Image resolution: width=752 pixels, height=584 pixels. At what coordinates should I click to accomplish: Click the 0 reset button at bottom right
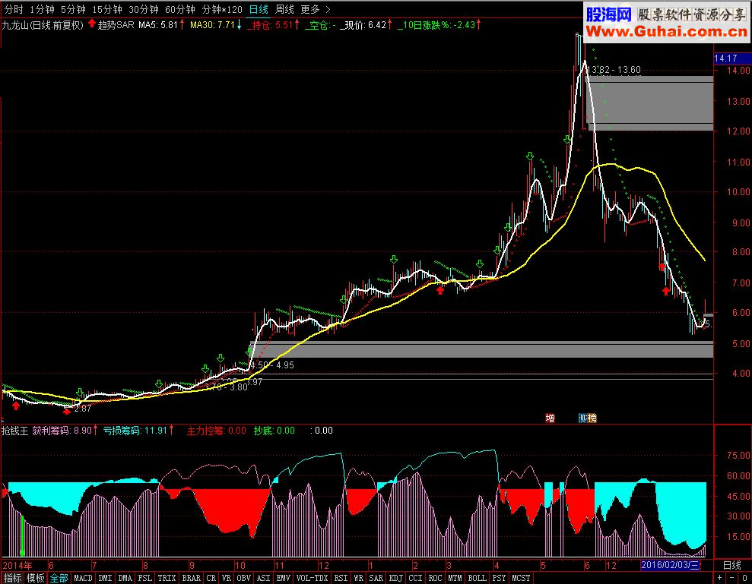point(745,578)
